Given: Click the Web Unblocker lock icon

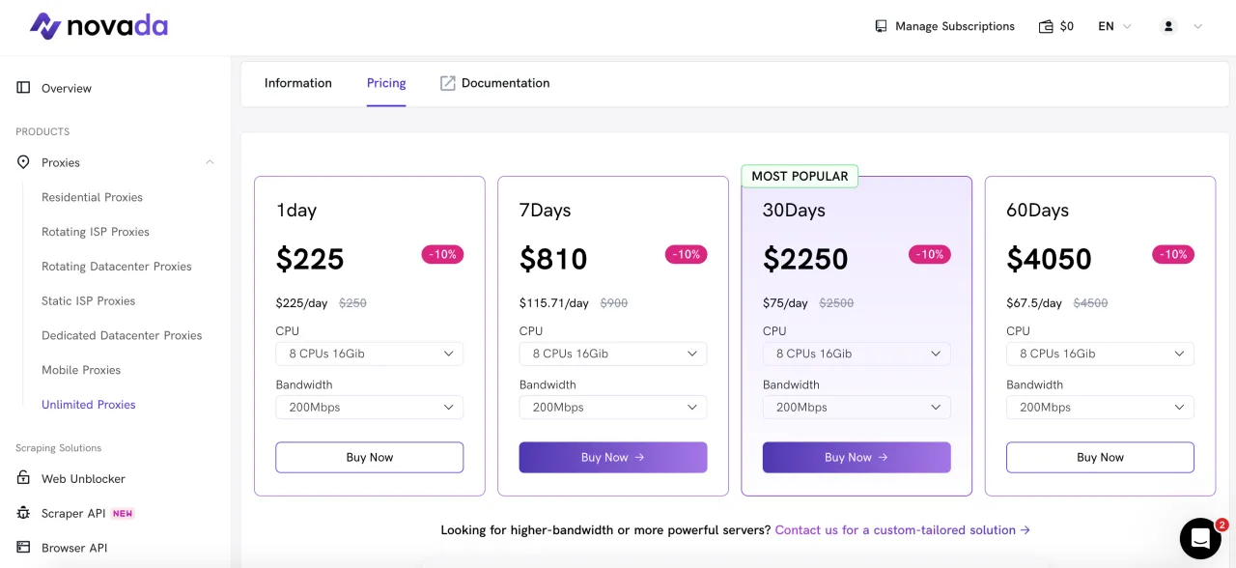Looking at the screenshot, I should coord(23,478).
